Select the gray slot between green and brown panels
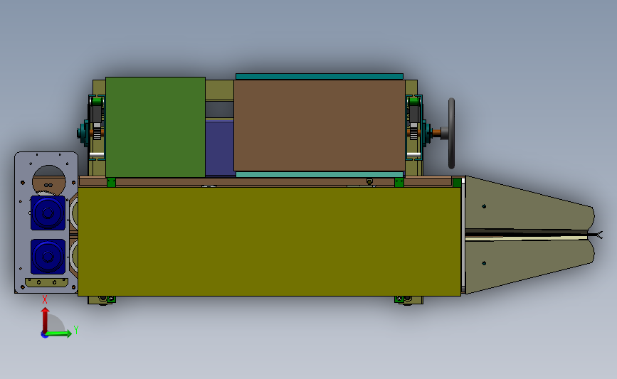Image resolution: width=617 pixels, height=379 pixels. [x=220, y=110]
